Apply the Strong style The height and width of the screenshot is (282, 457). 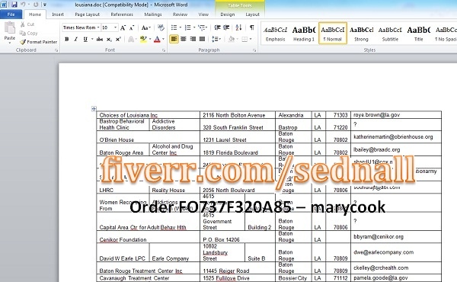coord(361,34)
